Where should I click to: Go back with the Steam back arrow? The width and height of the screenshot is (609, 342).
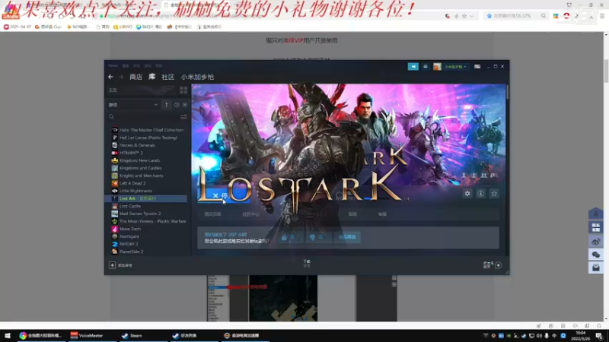coord(110,77)
